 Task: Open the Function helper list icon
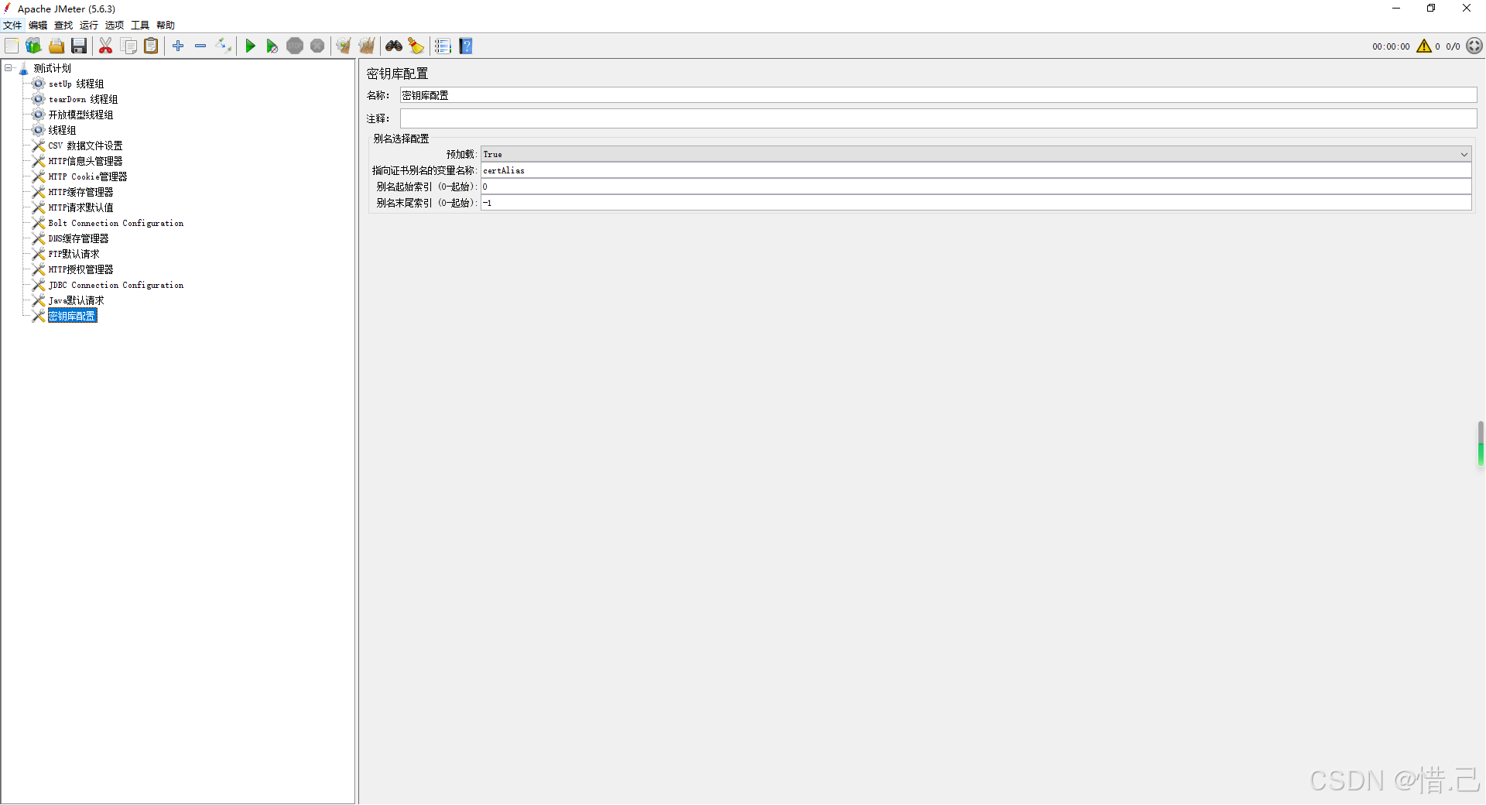(443, 46)
